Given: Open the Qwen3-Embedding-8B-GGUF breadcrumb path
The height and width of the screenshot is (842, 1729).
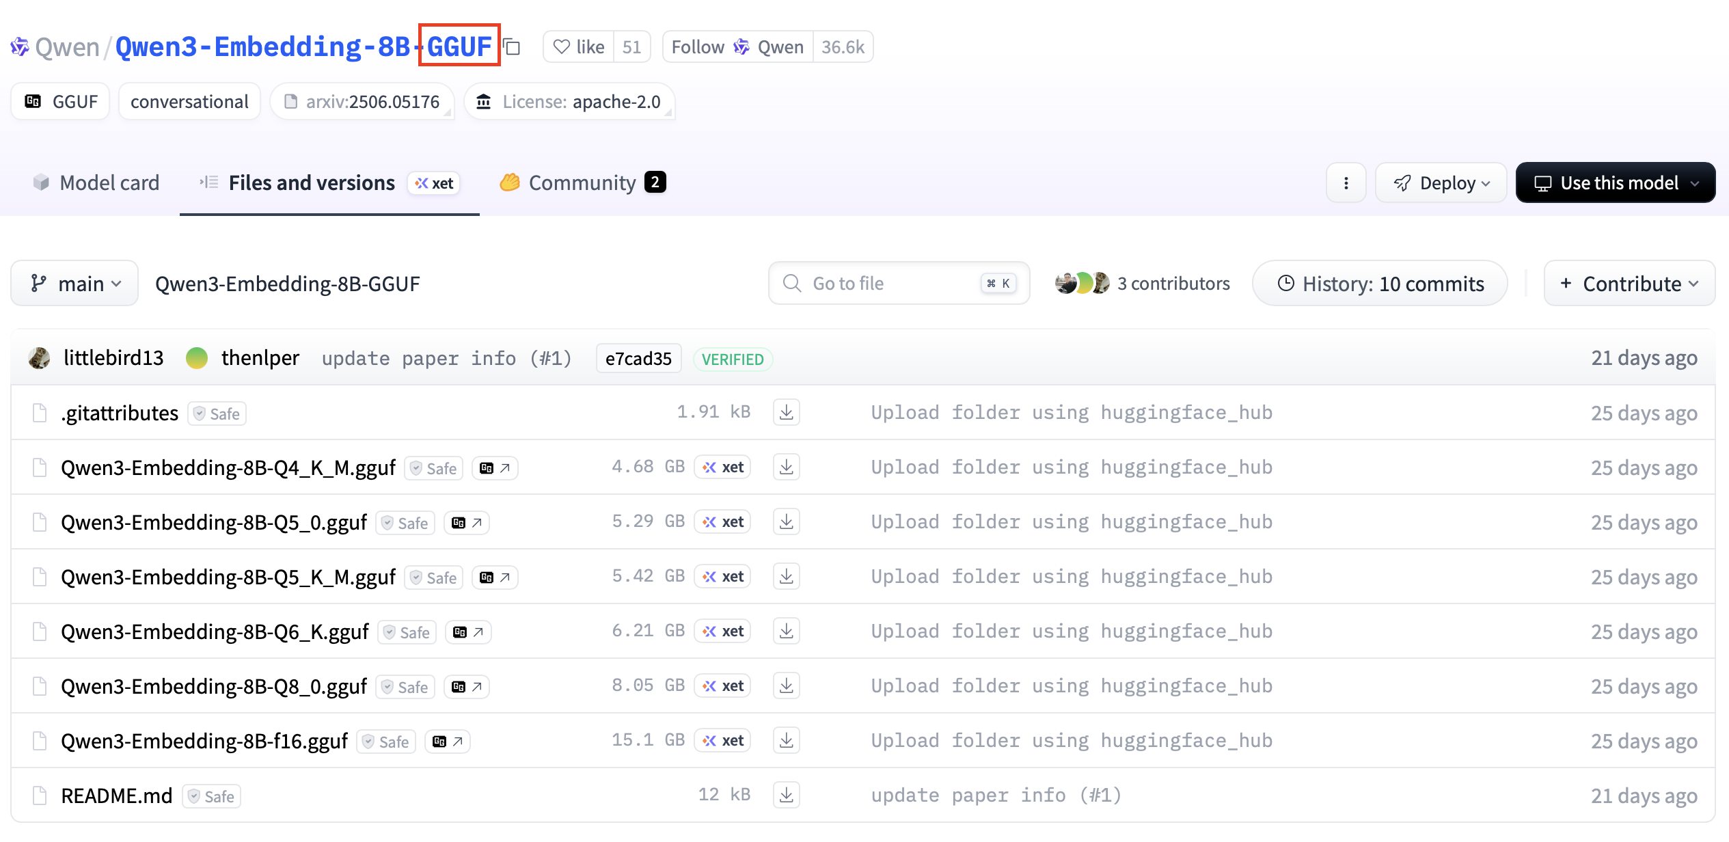Looking at the screenshot, I should pos(287,284).
